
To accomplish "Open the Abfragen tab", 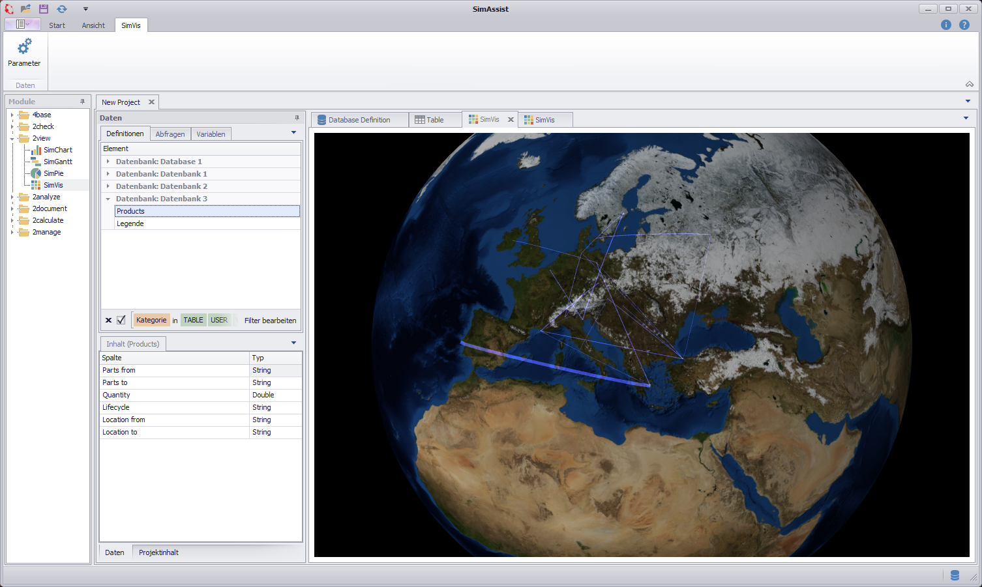I will pyautogui.click(x=170, y=134).
